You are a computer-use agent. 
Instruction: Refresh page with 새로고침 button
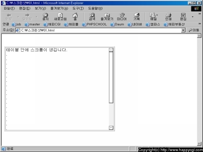(60, 17)
